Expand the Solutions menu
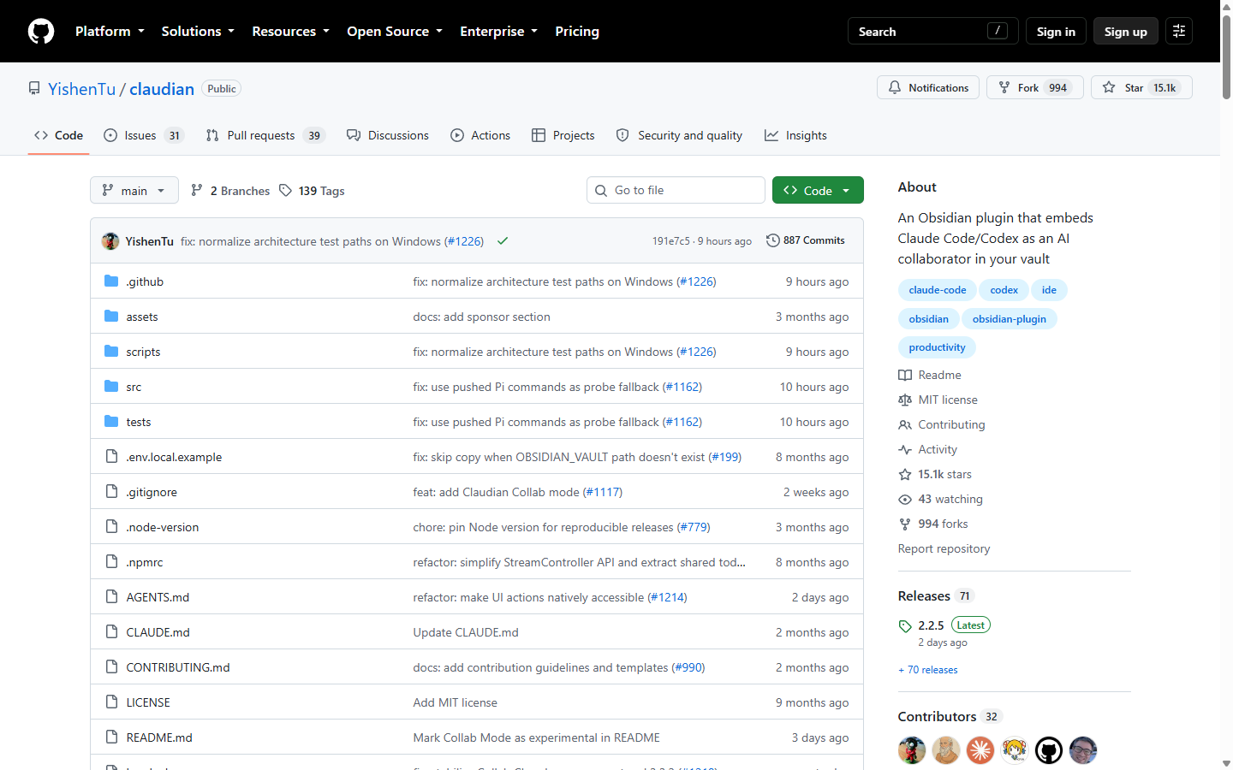 click(x=198, y=31)
